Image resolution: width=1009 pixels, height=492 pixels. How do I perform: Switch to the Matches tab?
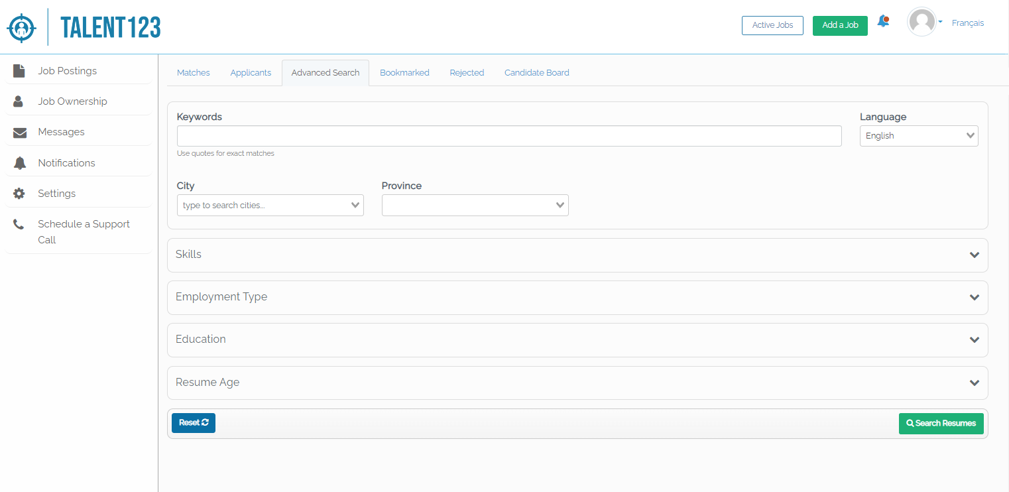coord(193,72)
